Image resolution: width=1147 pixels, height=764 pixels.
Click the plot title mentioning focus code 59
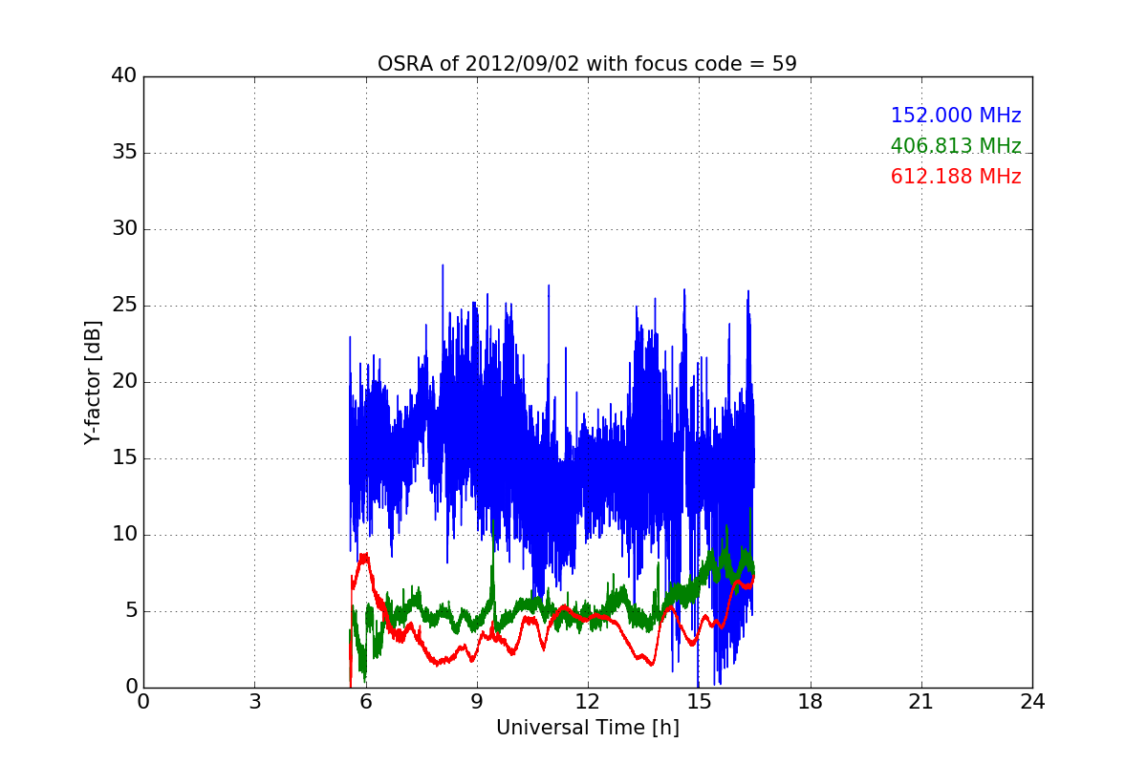click(587, 64)
